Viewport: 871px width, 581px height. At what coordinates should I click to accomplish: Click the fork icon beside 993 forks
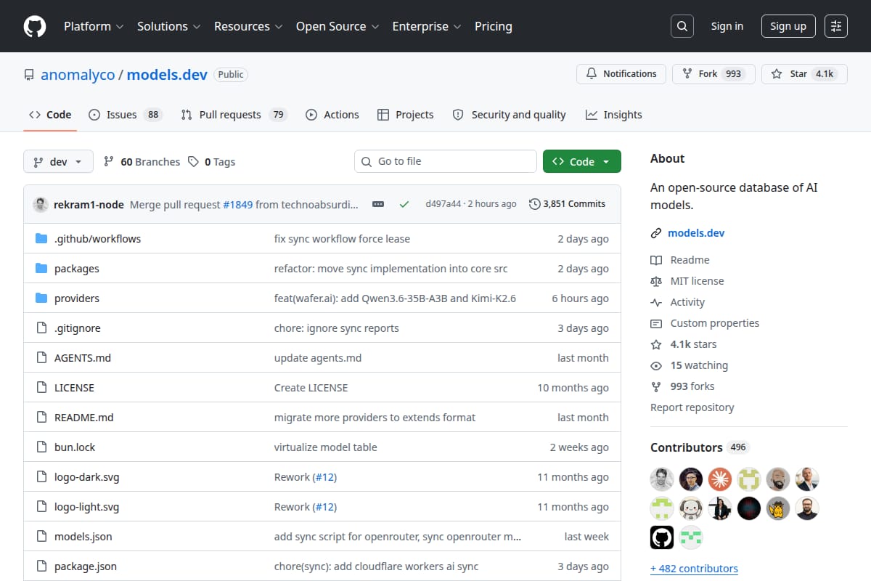coord(656,386)
